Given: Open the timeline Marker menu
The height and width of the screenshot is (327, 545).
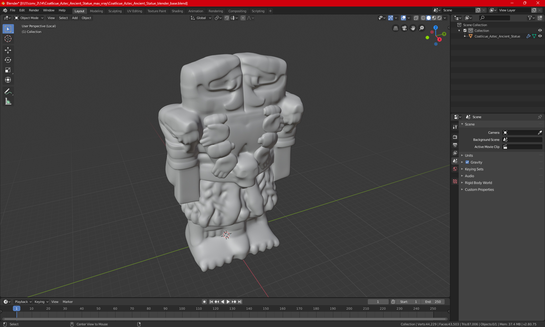Looking at the screenshot, I should tap(68, 302).
